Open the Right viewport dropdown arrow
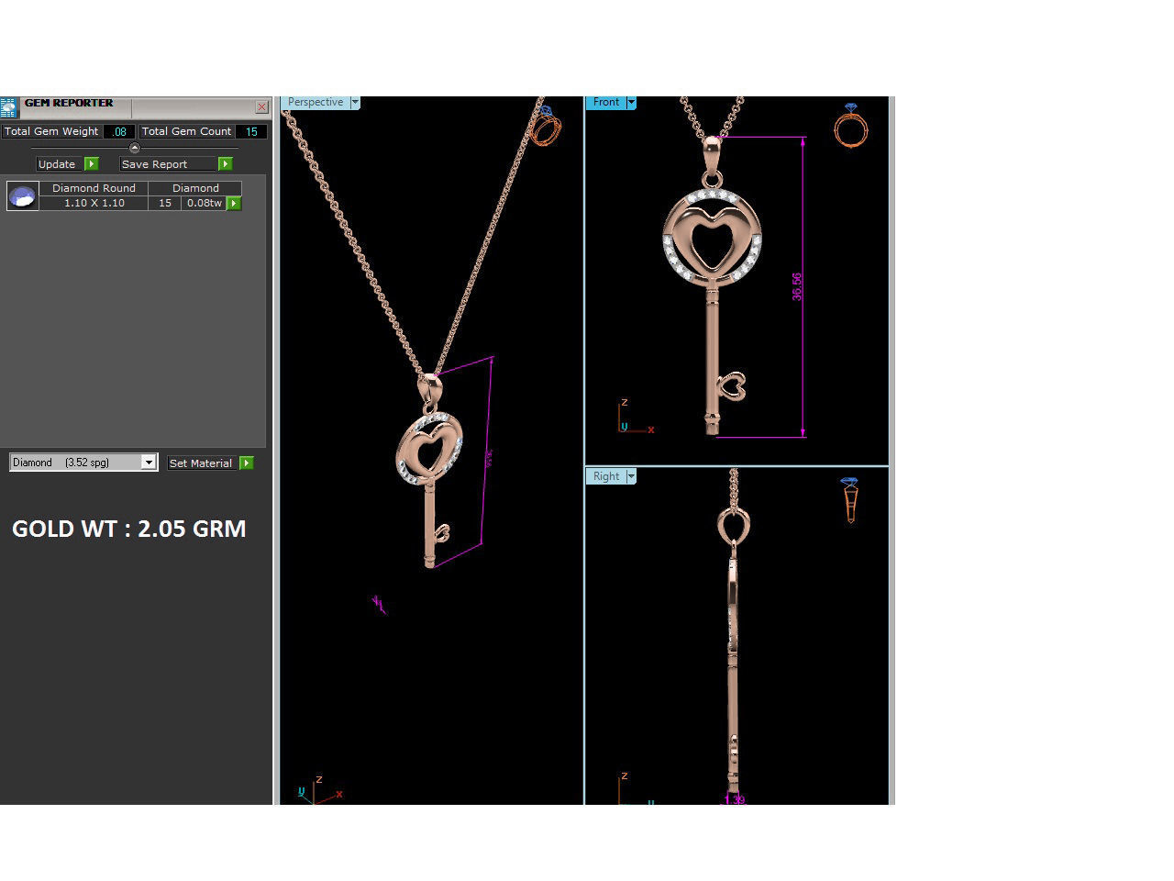 pos(631,476)
